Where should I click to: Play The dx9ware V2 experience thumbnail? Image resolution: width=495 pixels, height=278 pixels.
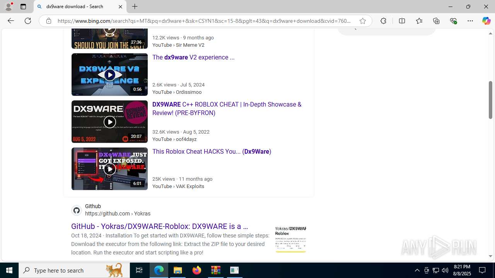[109, 75]
